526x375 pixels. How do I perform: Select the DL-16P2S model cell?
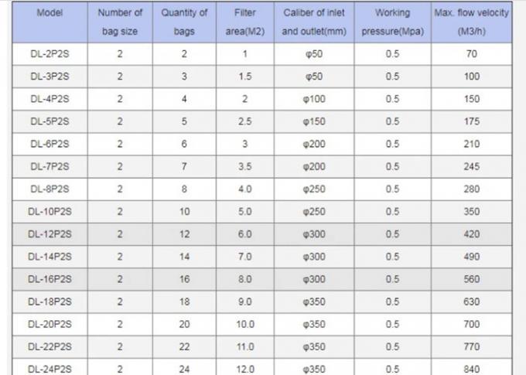(x=50, y=279)
